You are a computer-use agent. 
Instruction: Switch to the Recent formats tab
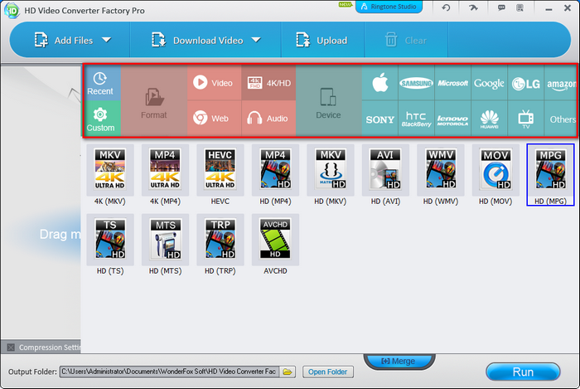100,83
